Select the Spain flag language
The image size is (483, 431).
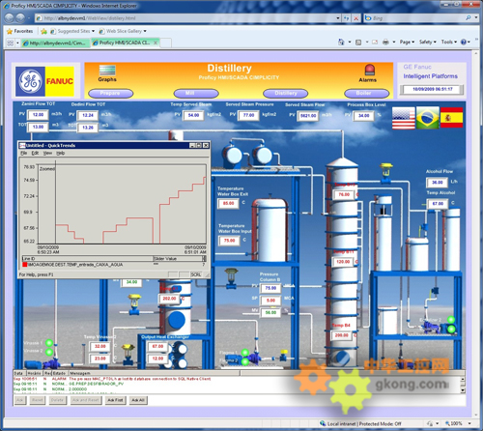point(451,118)
